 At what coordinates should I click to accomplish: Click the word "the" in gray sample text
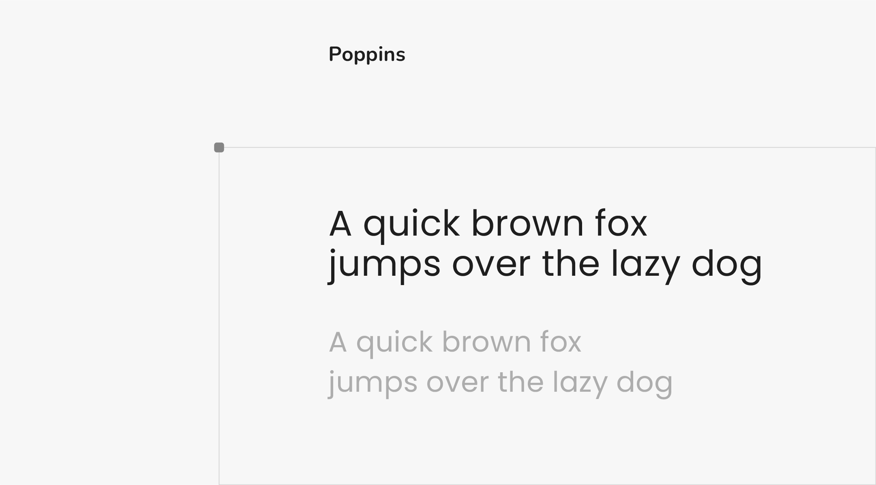coord(520,382)
